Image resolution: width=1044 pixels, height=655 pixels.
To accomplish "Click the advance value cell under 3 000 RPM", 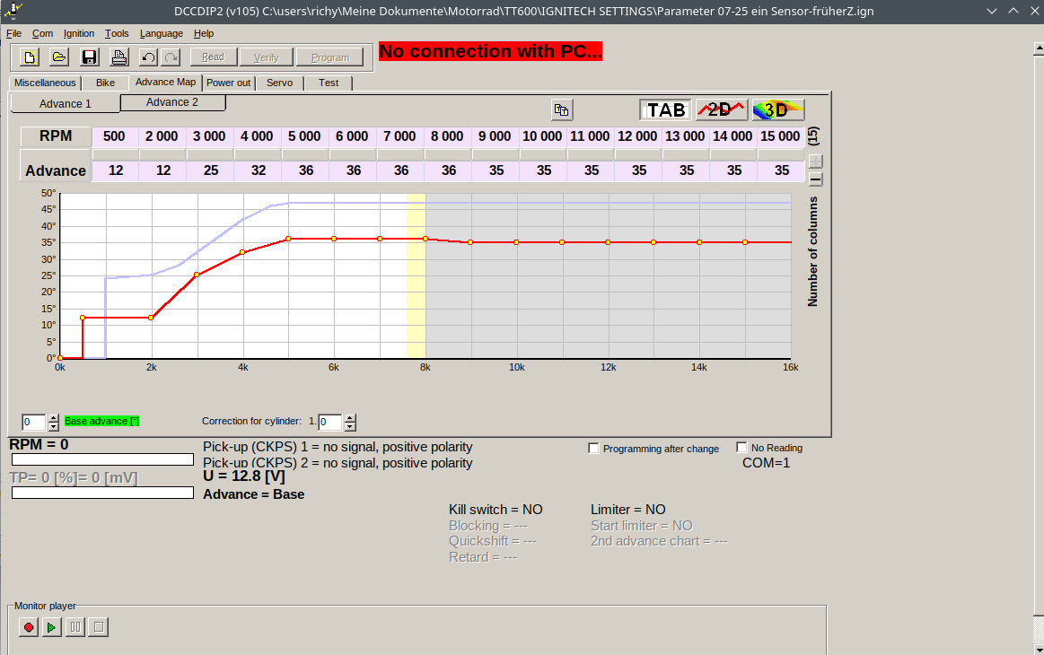I will 209,170.
